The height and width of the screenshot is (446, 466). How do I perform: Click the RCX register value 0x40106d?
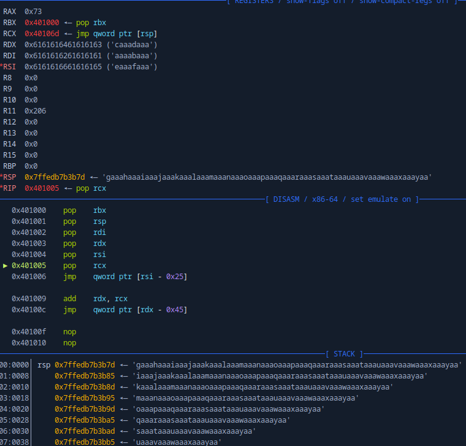[x=42, y=34]
